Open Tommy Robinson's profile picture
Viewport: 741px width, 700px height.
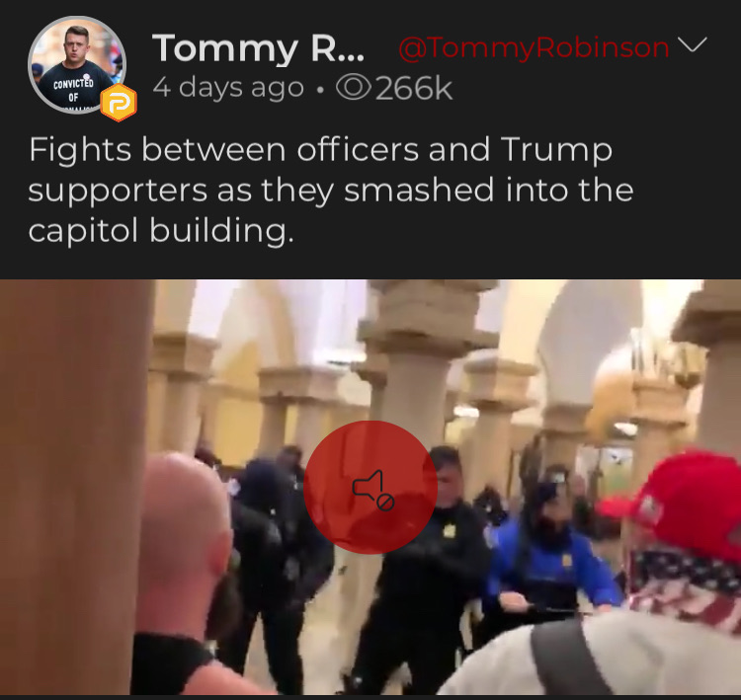tap(77, 65)
